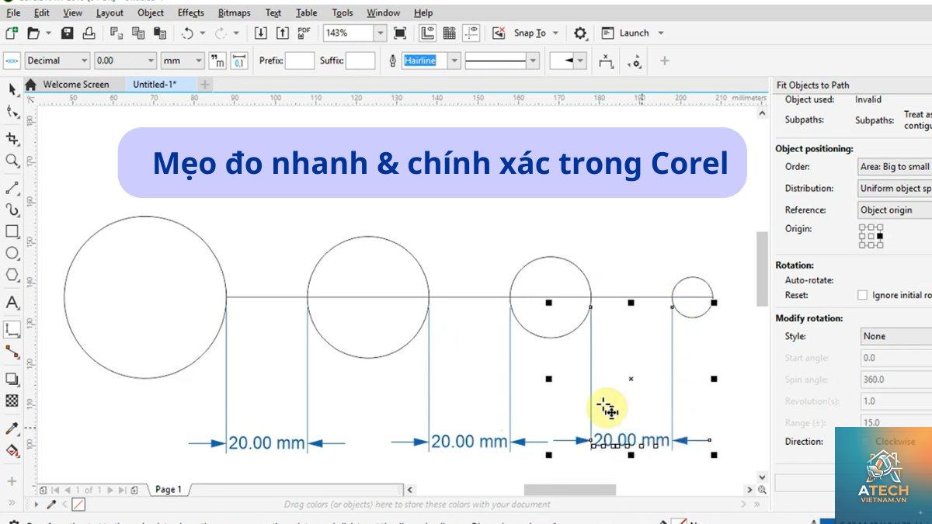Pick the right-middle Origin reference point

click(x=880, y=236)
